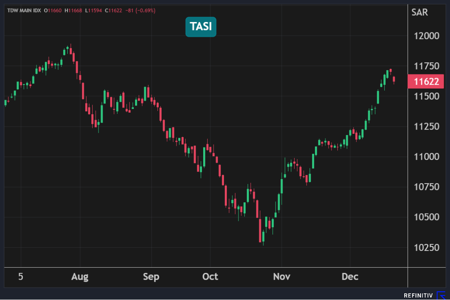Screen dimensions: 450x300
Task: Click the teal TASI label badge
Action: (201, 27)
